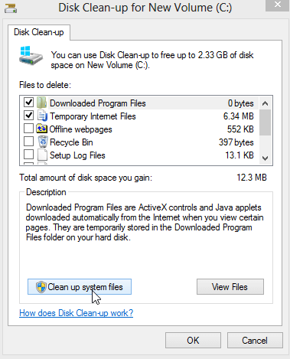Open How does Disk Clean-up work link

pyautogui.click(x=77, y=313)
